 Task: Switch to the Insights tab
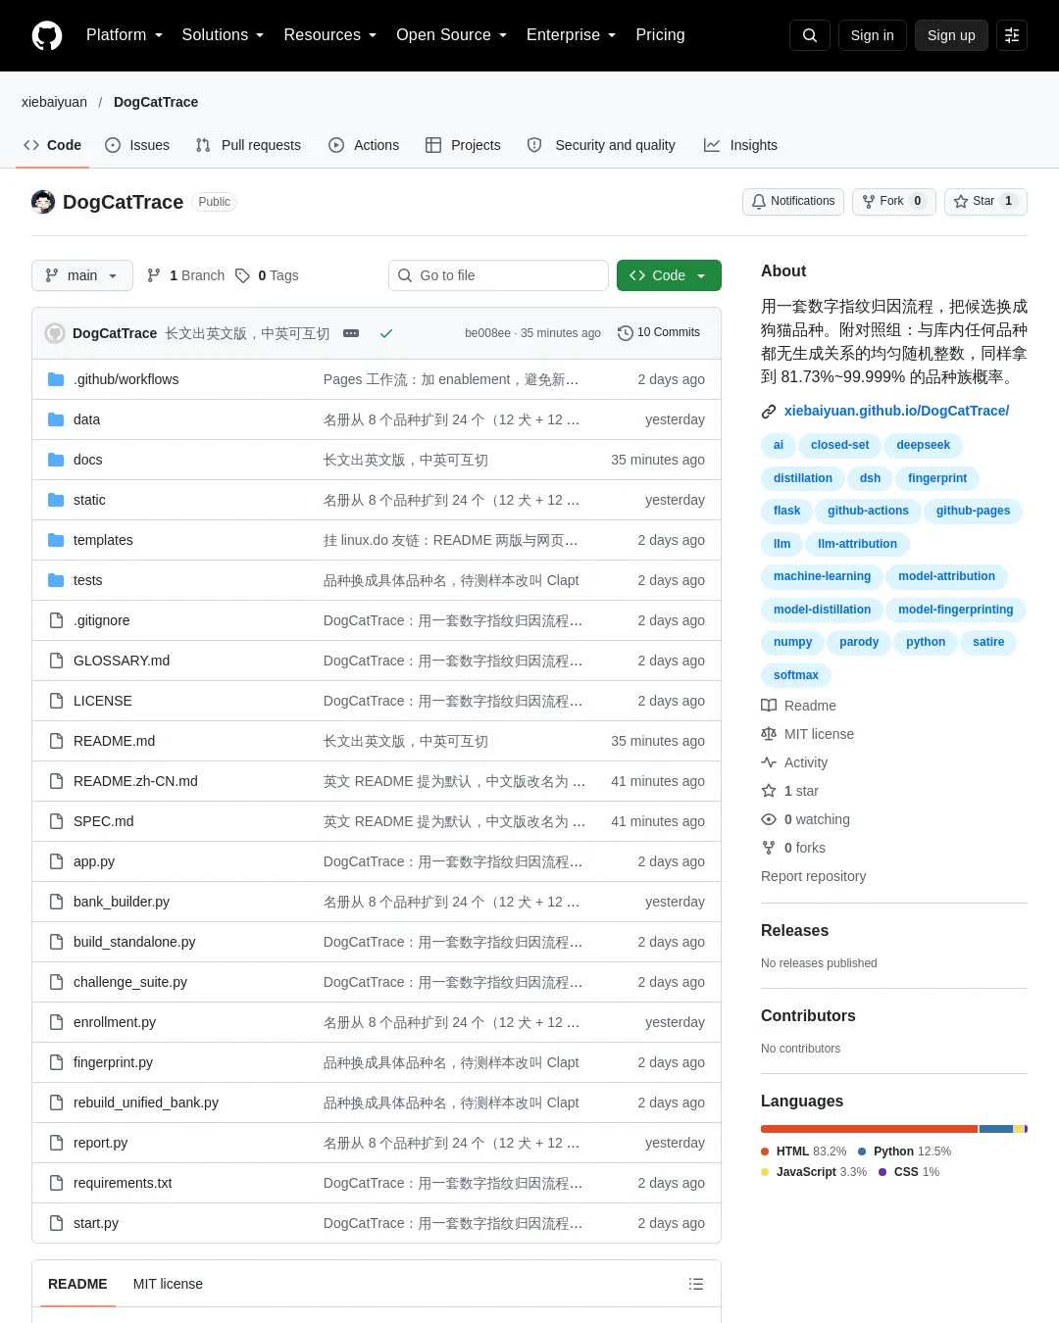(x=740, y=145)
